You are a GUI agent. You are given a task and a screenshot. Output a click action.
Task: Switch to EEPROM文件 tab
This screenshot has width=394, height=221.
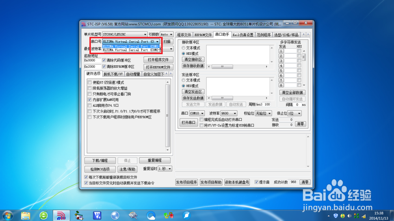tap(203, 35)
